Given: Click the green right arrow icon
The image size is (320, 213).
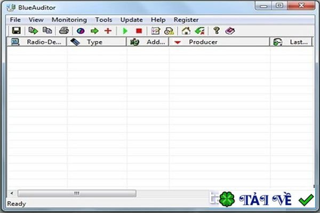Looking at the screenshot, I should 94,31.
